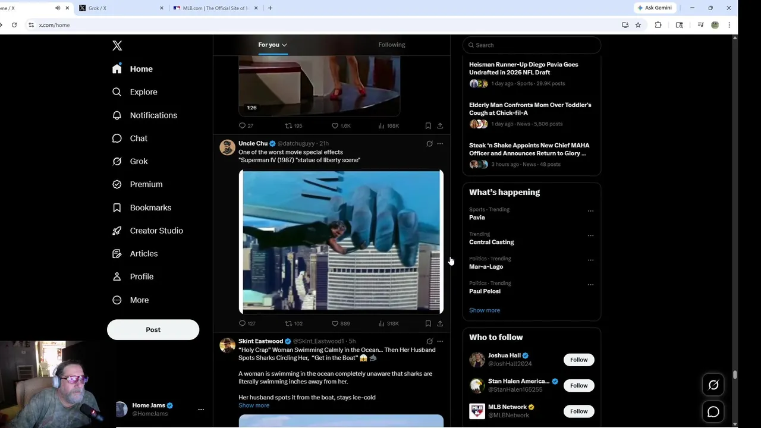Switch to MLB.com browser tab
This screenshot has height=428, width=761.
[x=216, y=8]
